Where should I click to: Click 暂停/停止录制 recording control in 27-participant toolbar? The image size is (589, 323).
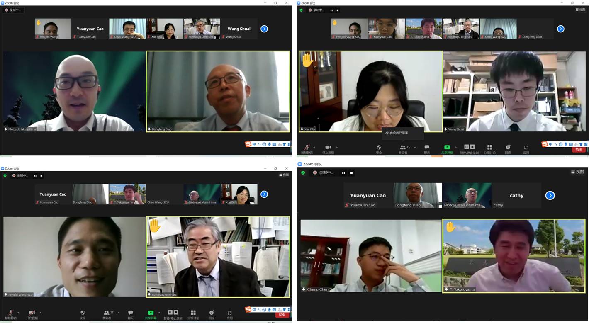[173, 315]
